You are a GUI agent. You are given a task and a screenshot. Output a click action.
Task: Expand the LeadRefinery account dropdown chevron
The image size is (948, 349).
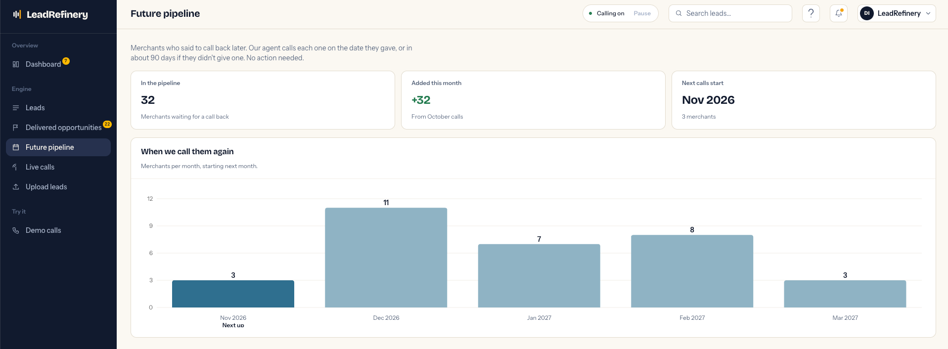[928, 13]
